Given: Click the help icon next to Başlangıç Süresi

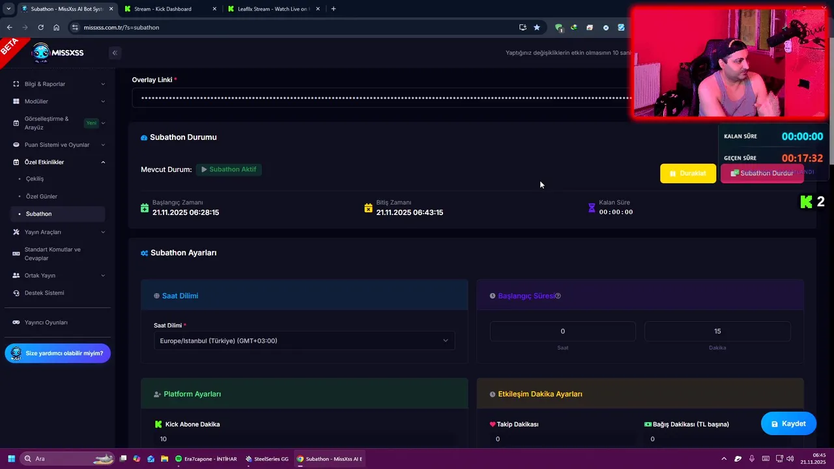Looking at the screenshot, I should (558, 296).
